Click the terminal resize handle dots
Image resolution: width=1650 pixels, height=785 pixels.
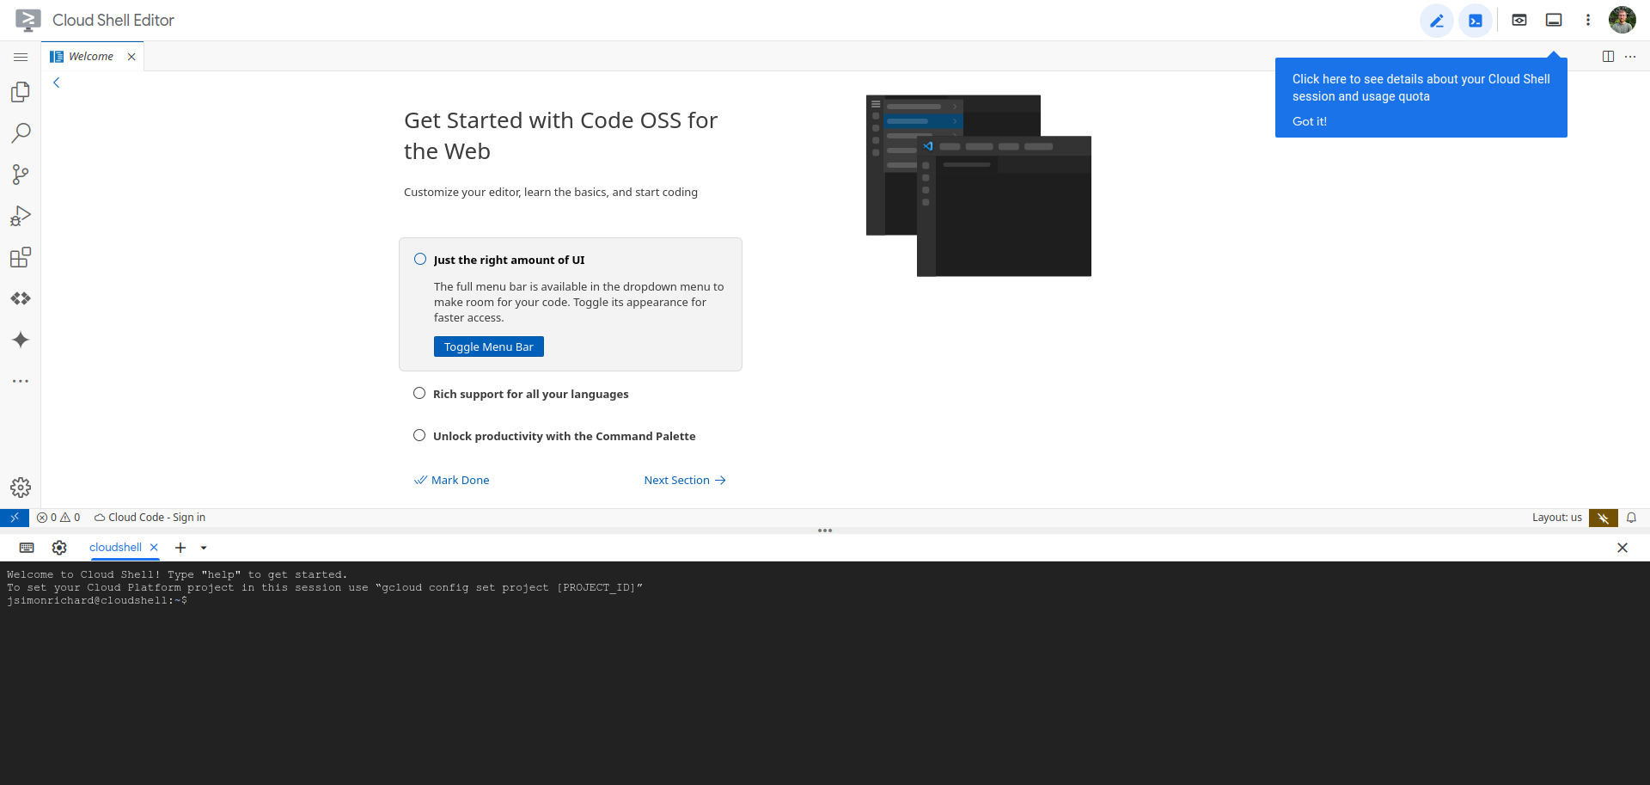tap(825, 530)
